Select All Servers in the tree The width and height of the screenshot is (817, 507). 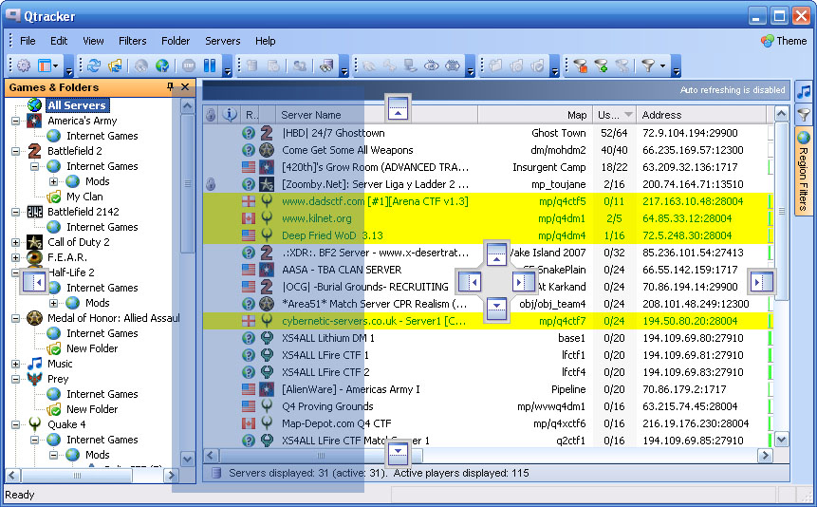click(x=77, y=105)
